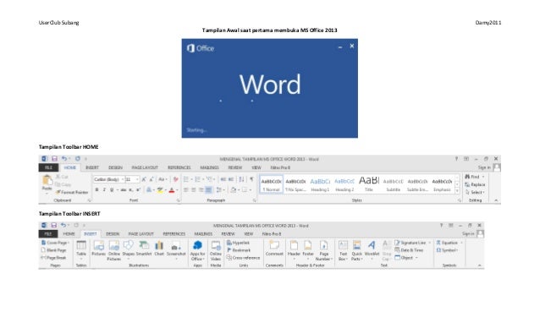Toggle Superscript button
This screenshot has height=328, width=540.
138,190
